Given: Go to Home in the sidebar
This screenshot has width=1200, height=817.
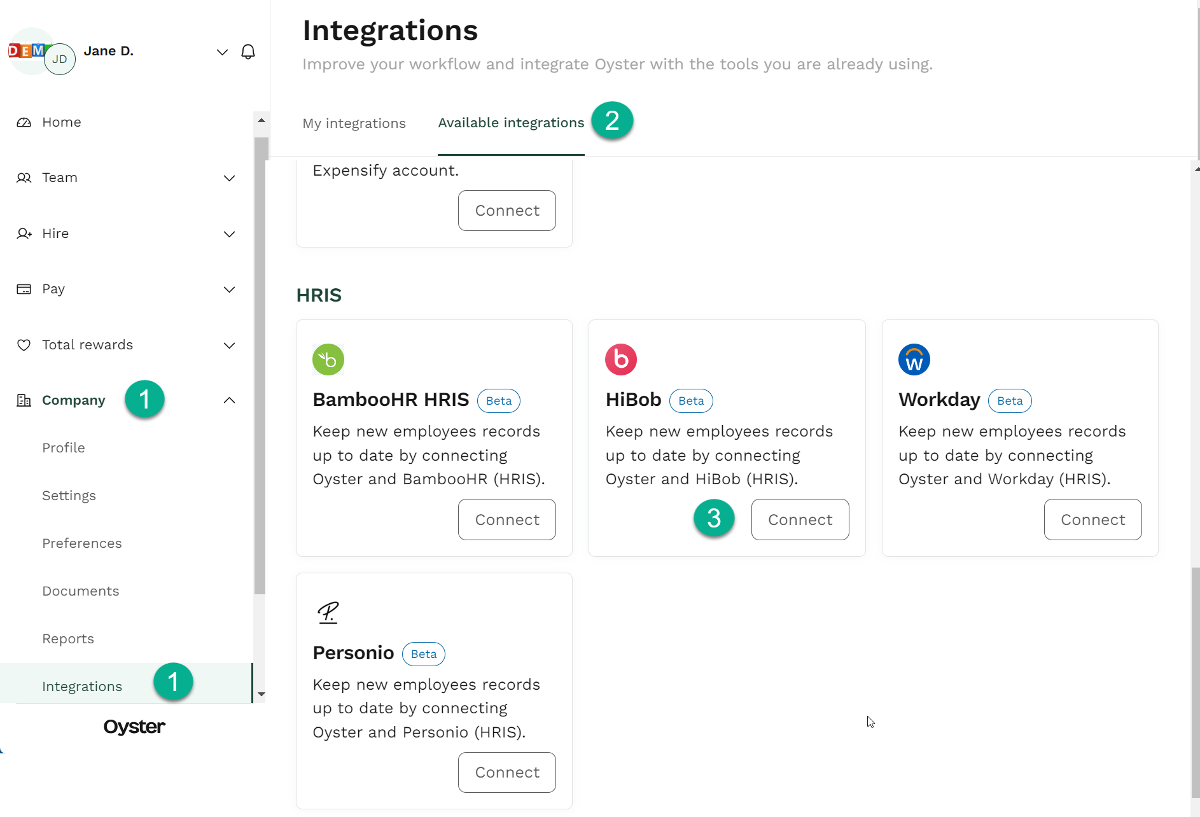Looking at the screenshot, I should pyautogui.click(x=62, y=122).
